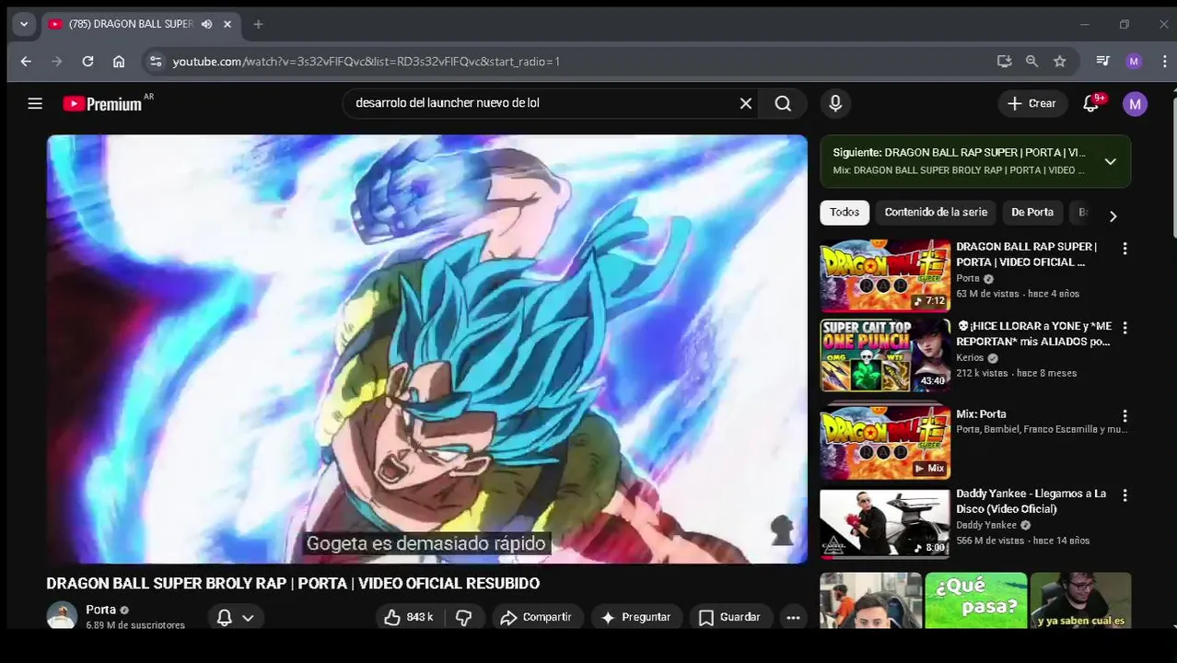Click the address bar URL

[367, 62]
